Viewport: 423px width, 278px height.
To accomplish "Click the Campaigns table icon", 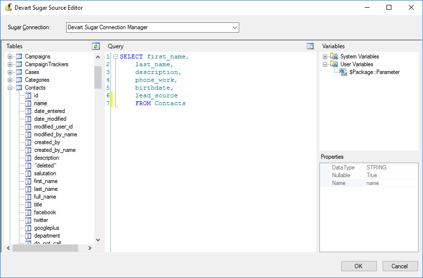I will (19, 56).
